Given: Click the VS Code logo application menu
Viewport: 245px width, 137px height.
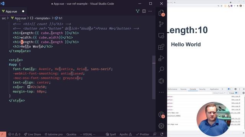Looking at the screenshot, I should (x=3, y=3).
